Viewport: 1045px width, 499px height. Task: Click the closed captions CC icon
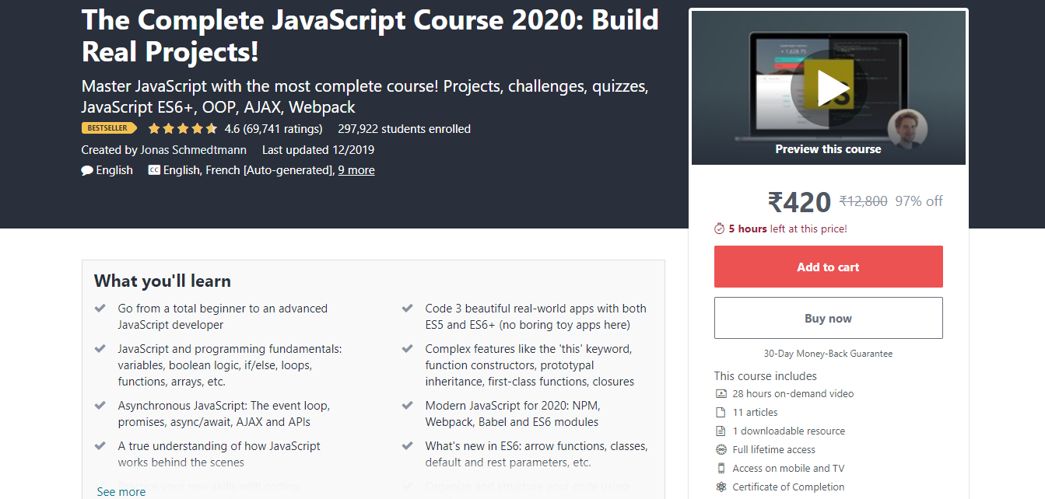click(154, 170)
